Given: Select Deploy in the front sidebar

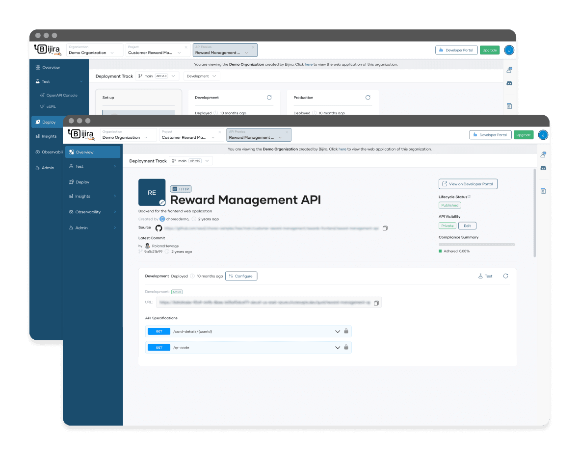Looking at the screenshot, I should [82, 182].
